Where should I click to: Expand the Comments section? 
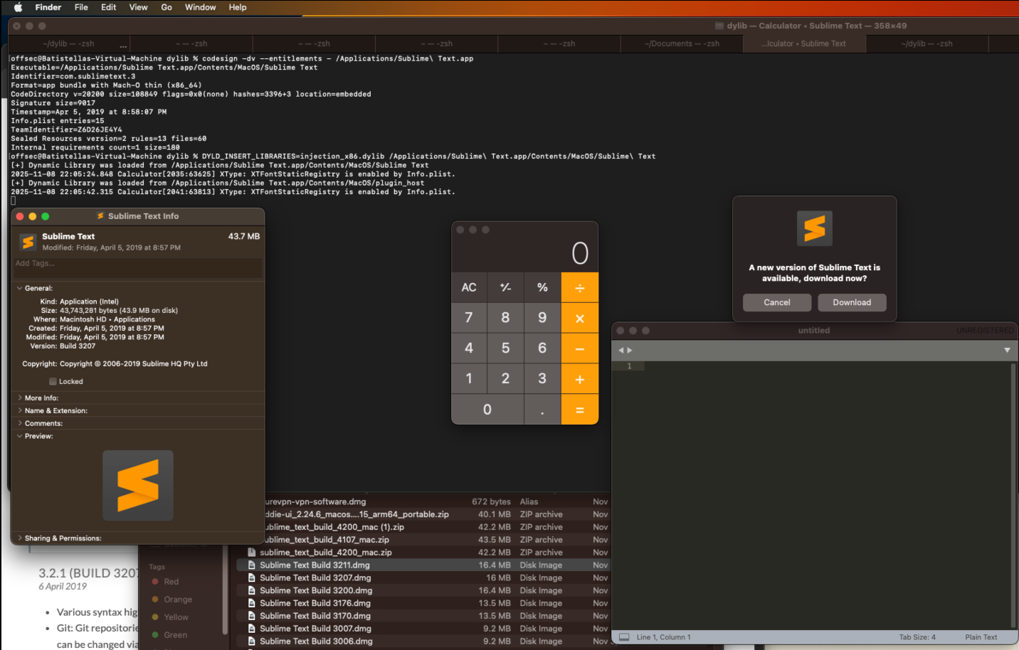coord(19,423)
